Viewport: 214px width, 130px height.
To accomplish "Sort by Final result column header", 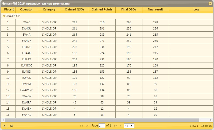I will pos(155,10).
